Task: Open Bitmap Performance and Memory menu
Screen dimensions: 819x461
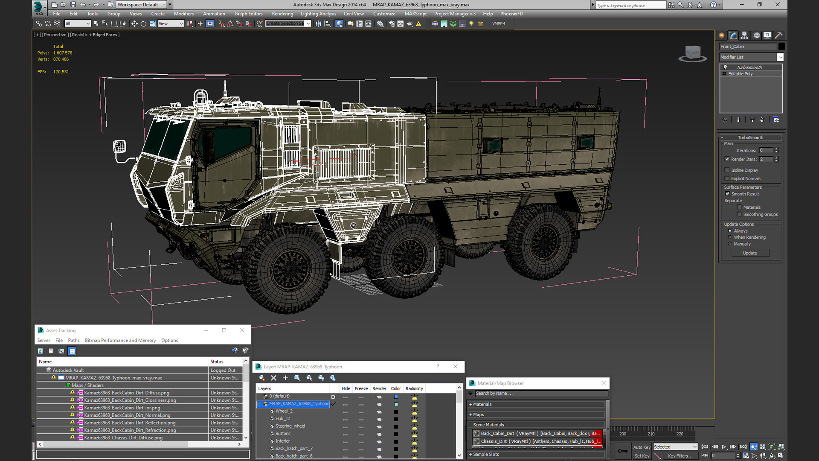Action: (x=120, y=341)
